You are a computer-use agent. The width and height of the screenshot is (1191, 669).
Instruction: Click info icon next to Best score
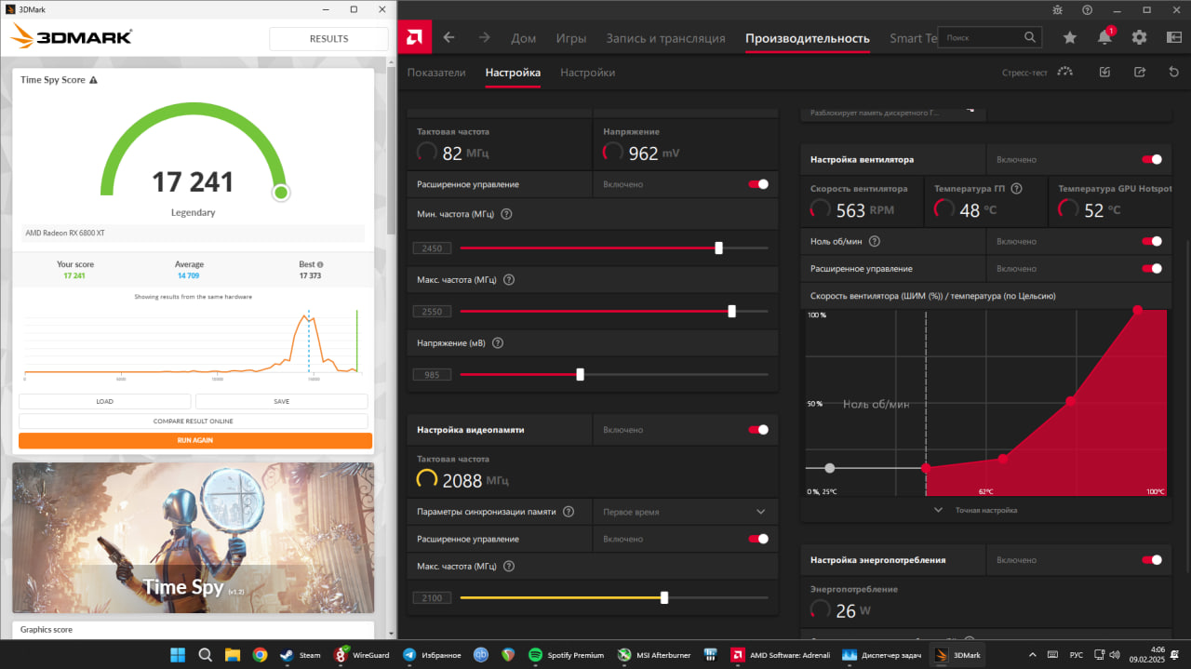coord(320,264)
